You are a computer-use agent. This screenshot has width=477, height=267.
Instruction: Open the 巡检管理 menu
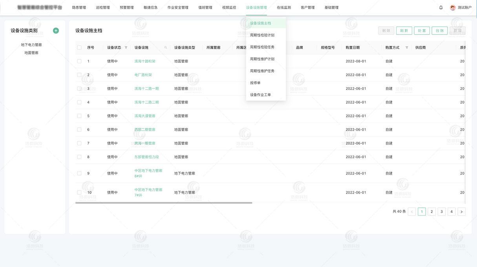click(103, 7)
